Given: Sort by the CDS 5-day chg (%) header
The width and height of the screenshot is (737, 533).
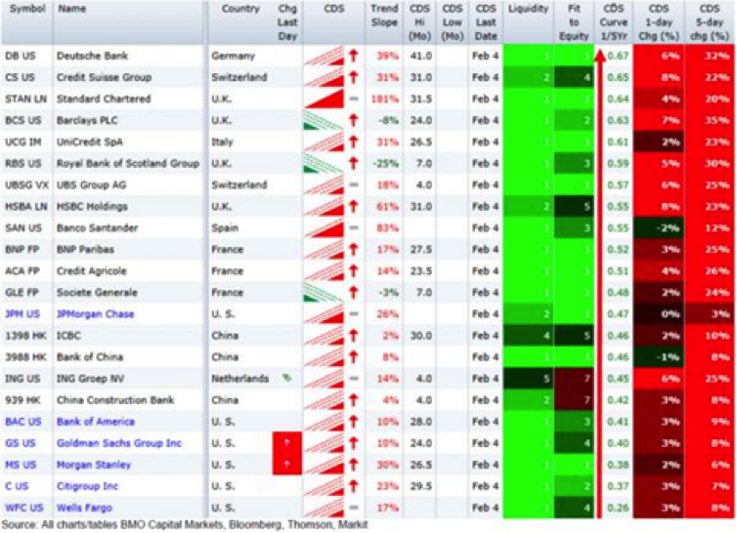Looking at the screenshot, I should tap(710, 22).
